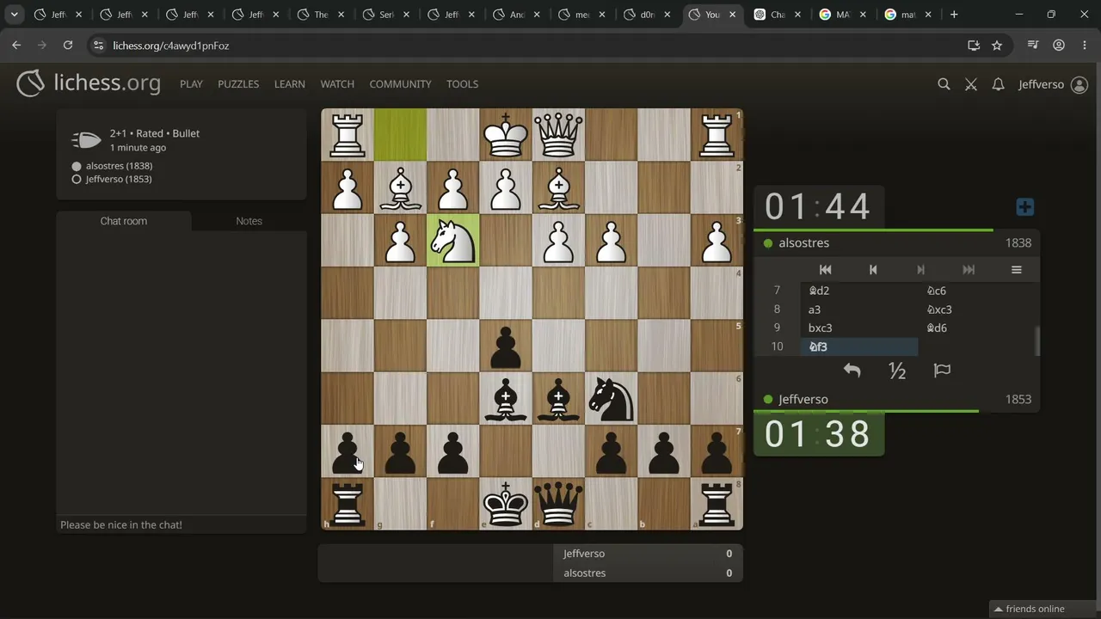Select the black bishop on d6
Image resolution: width=1101 pixels, height=619 pixels.
point(558,399)
